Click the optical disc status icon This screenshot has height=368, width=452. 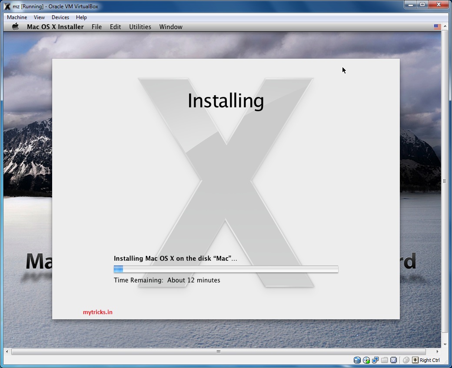click(x=366, y=360)
